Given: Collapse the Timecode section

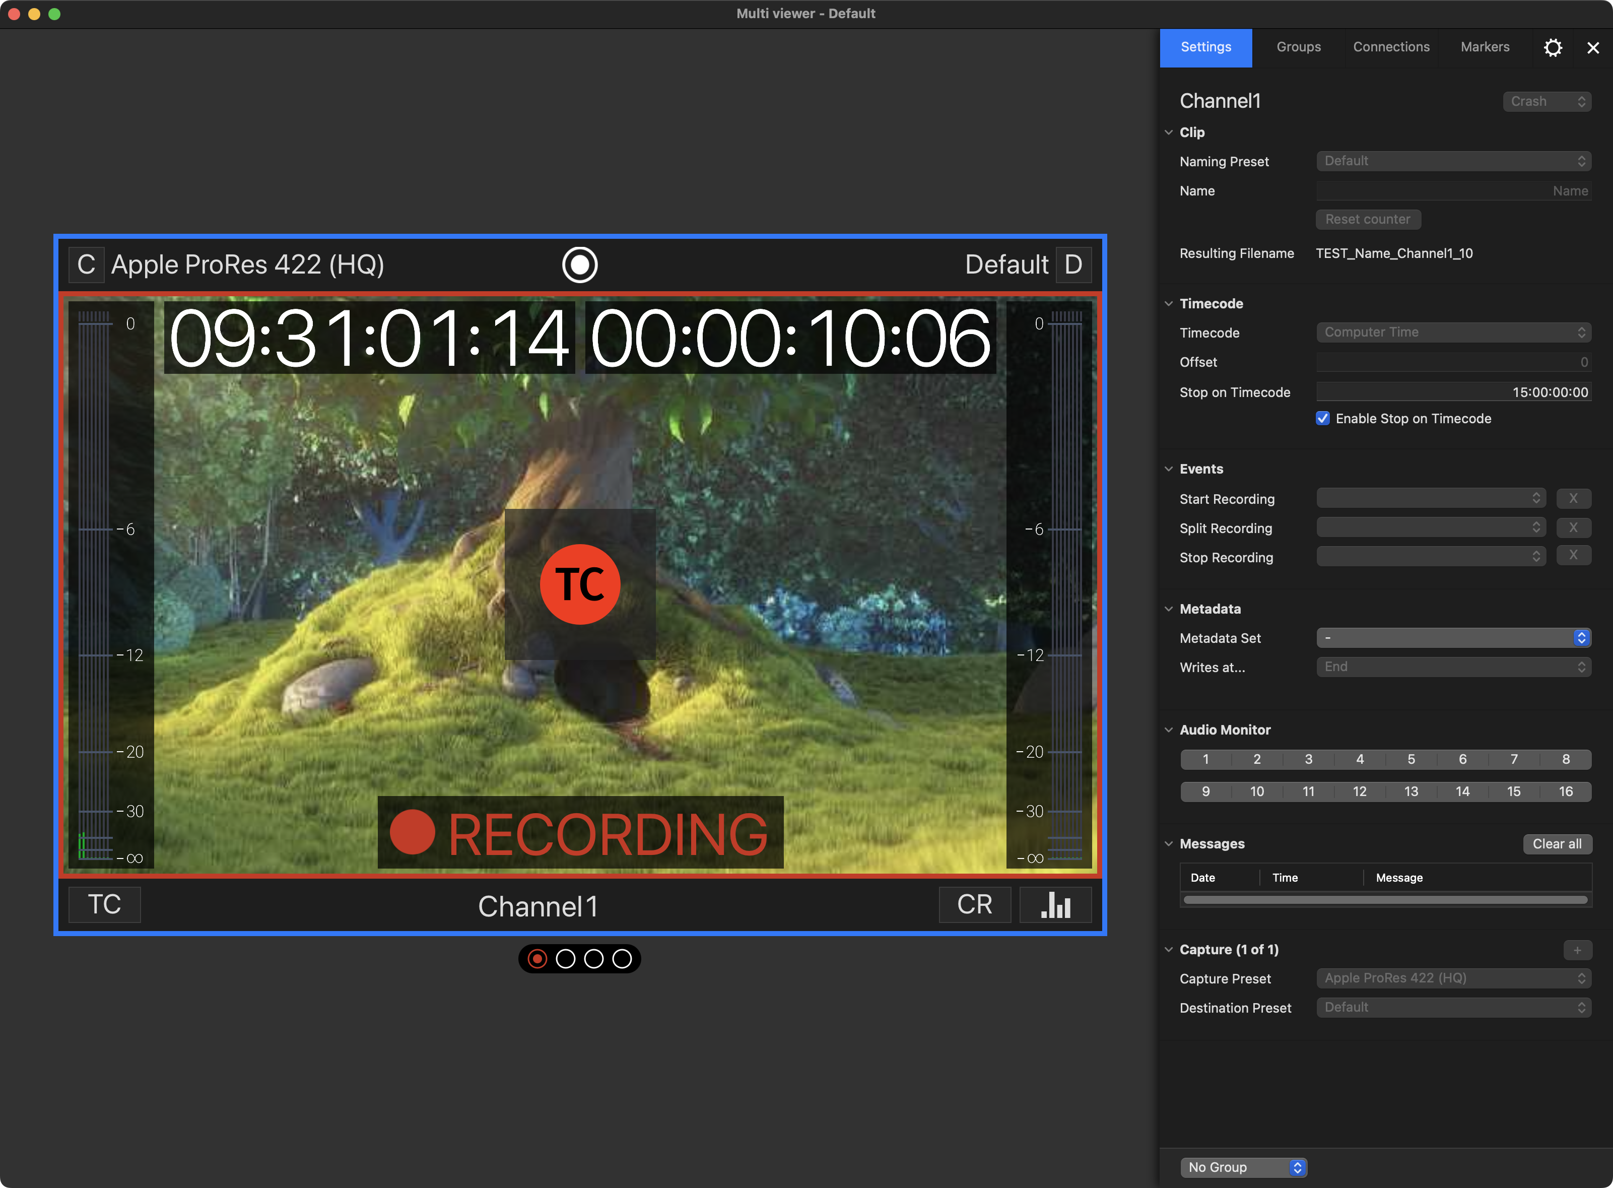Looking at the screenshot, I should coord(1169,303).
